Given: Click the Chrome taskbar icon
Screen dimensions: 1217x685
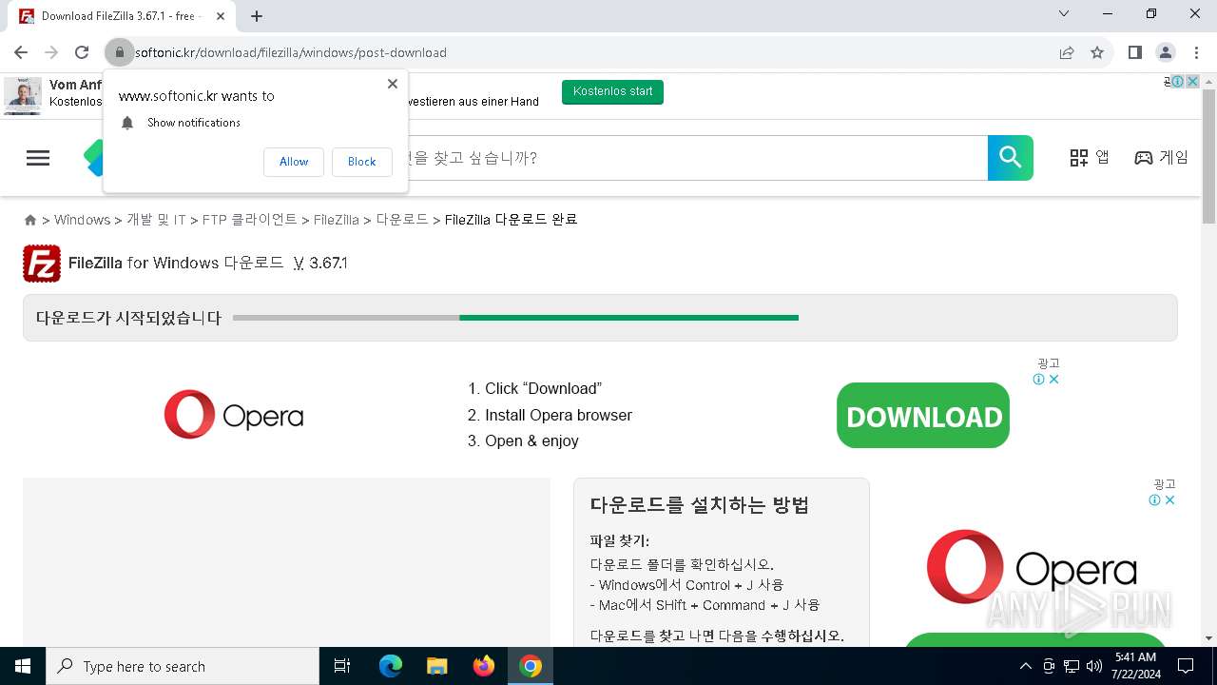Looking at the screenshot, I should [531, 666].
